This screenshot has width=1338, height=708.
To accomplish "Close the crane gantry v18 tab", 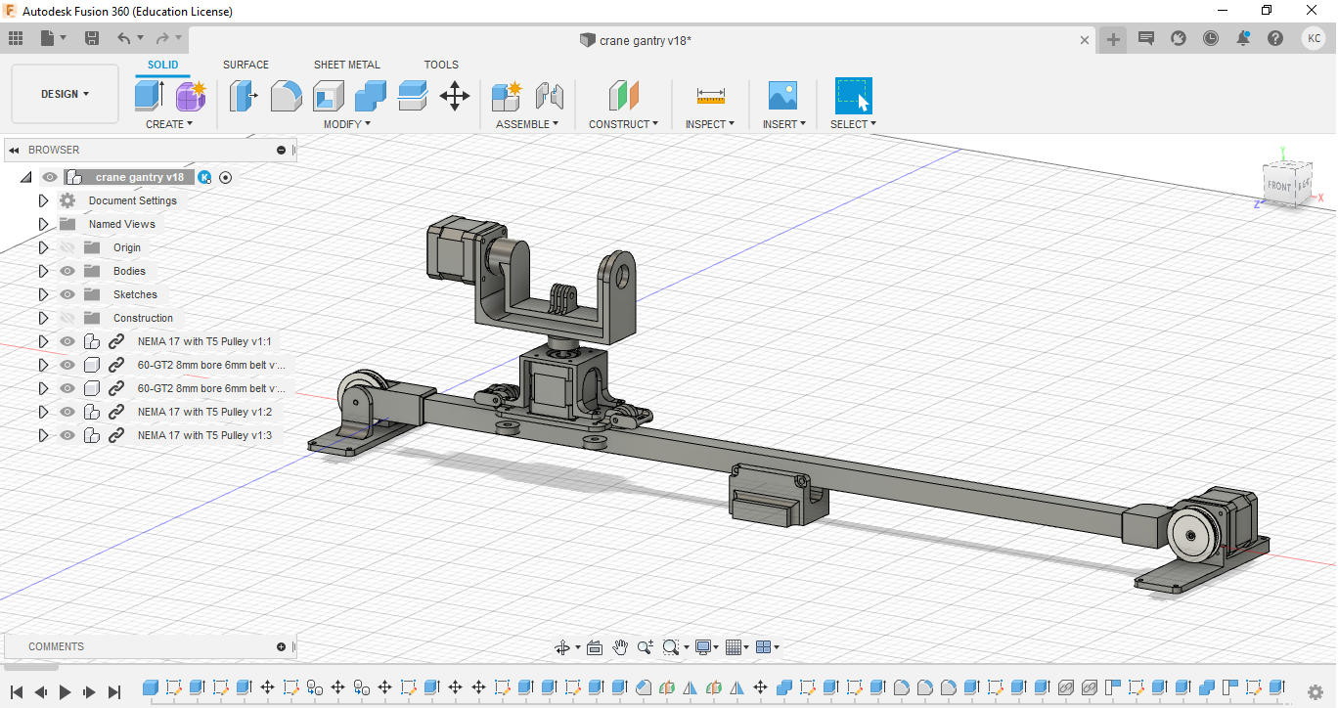I will [x=1085, y=40].
